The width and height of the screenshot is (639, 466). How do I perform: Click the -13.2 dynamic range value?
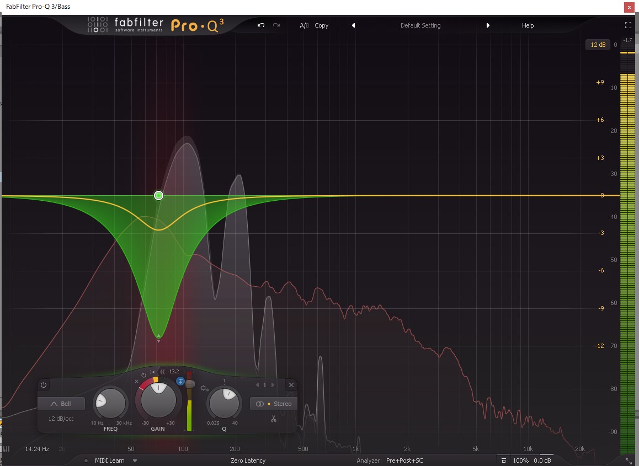[173, 372]
